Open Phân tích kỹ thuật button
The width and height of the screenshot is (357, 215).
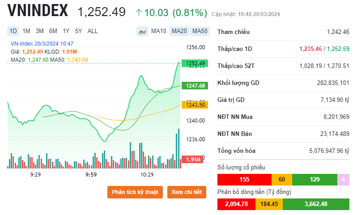[x=135, y=192]
